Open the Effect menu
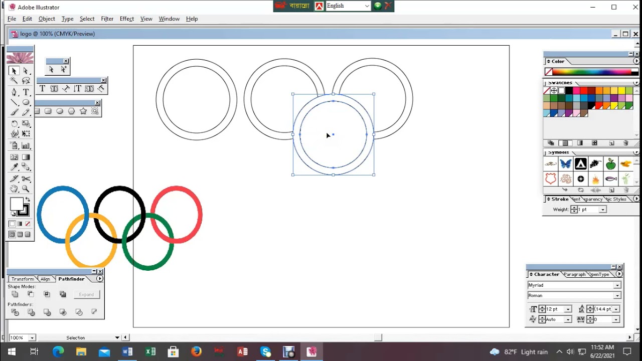Image resolution: width=642 pixels, height=361 pixels. point(127,19)
